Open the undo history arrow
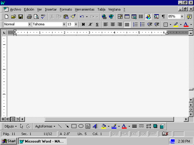Image resolution: width=194 pixels, height=145 pixels. 87,16
